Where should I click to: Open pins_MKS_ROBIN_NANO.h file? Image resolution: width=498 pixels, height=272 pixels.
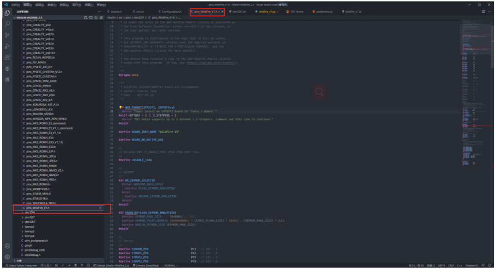tap(59, 175)
